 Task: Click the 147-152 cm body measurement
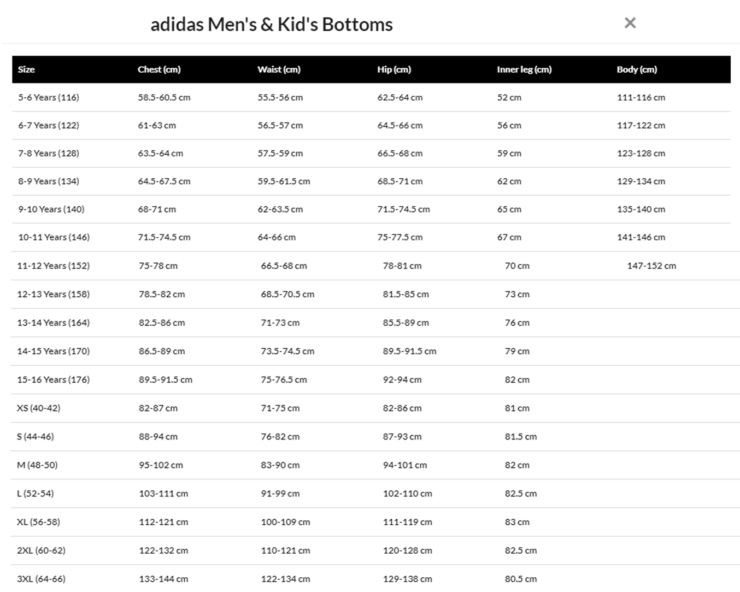651,266
